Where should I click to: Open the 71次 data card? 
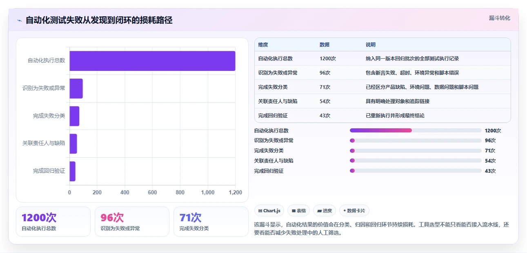click(211, 222)
